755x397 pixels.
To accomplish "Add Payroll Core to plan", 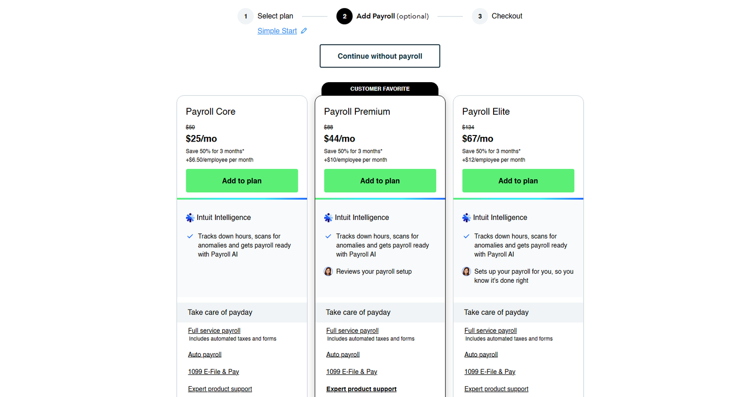I will (x=242, y=181).
